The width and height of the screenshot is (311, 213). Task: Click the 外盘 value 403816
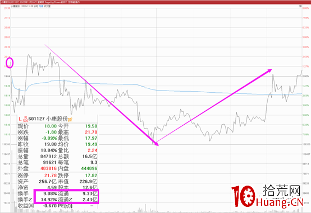pos(48,168)
